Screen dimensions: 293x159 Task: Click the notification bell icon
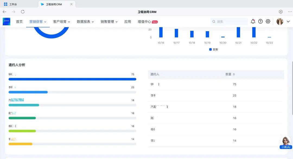(253, 21)
